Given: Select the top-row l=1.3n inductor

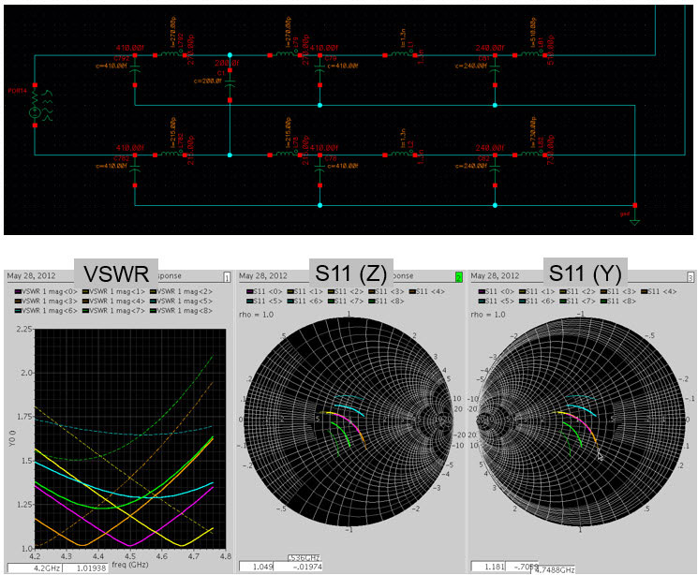Looking at the screenshot, I should click(x=406, y=55).
